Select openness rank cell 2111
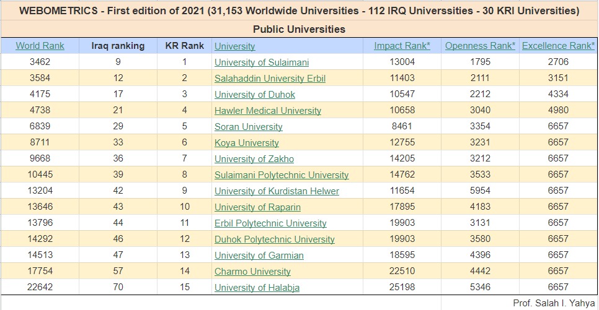This screenshot has width=599, height=310. [x=480, y=78]
